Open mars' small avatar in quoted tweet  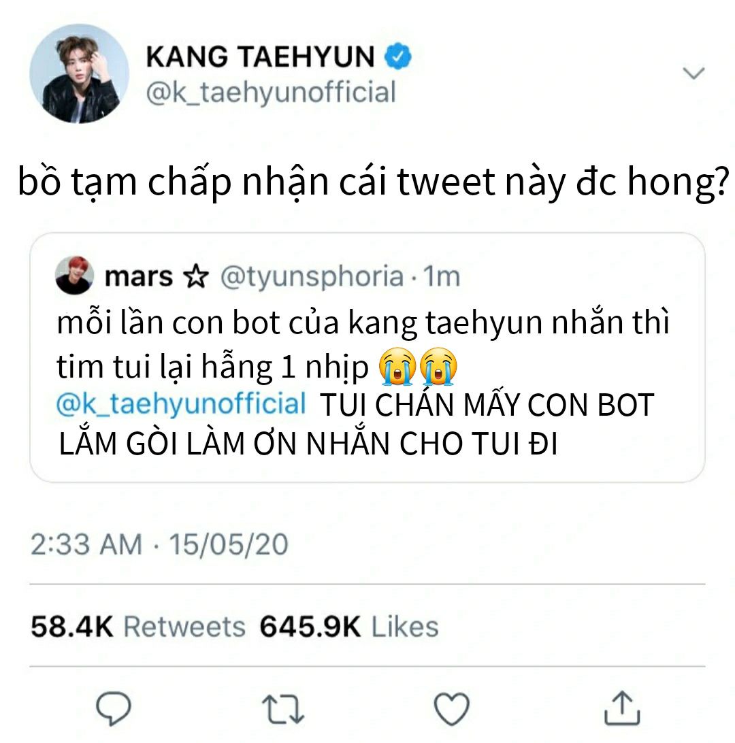point(74,276)
